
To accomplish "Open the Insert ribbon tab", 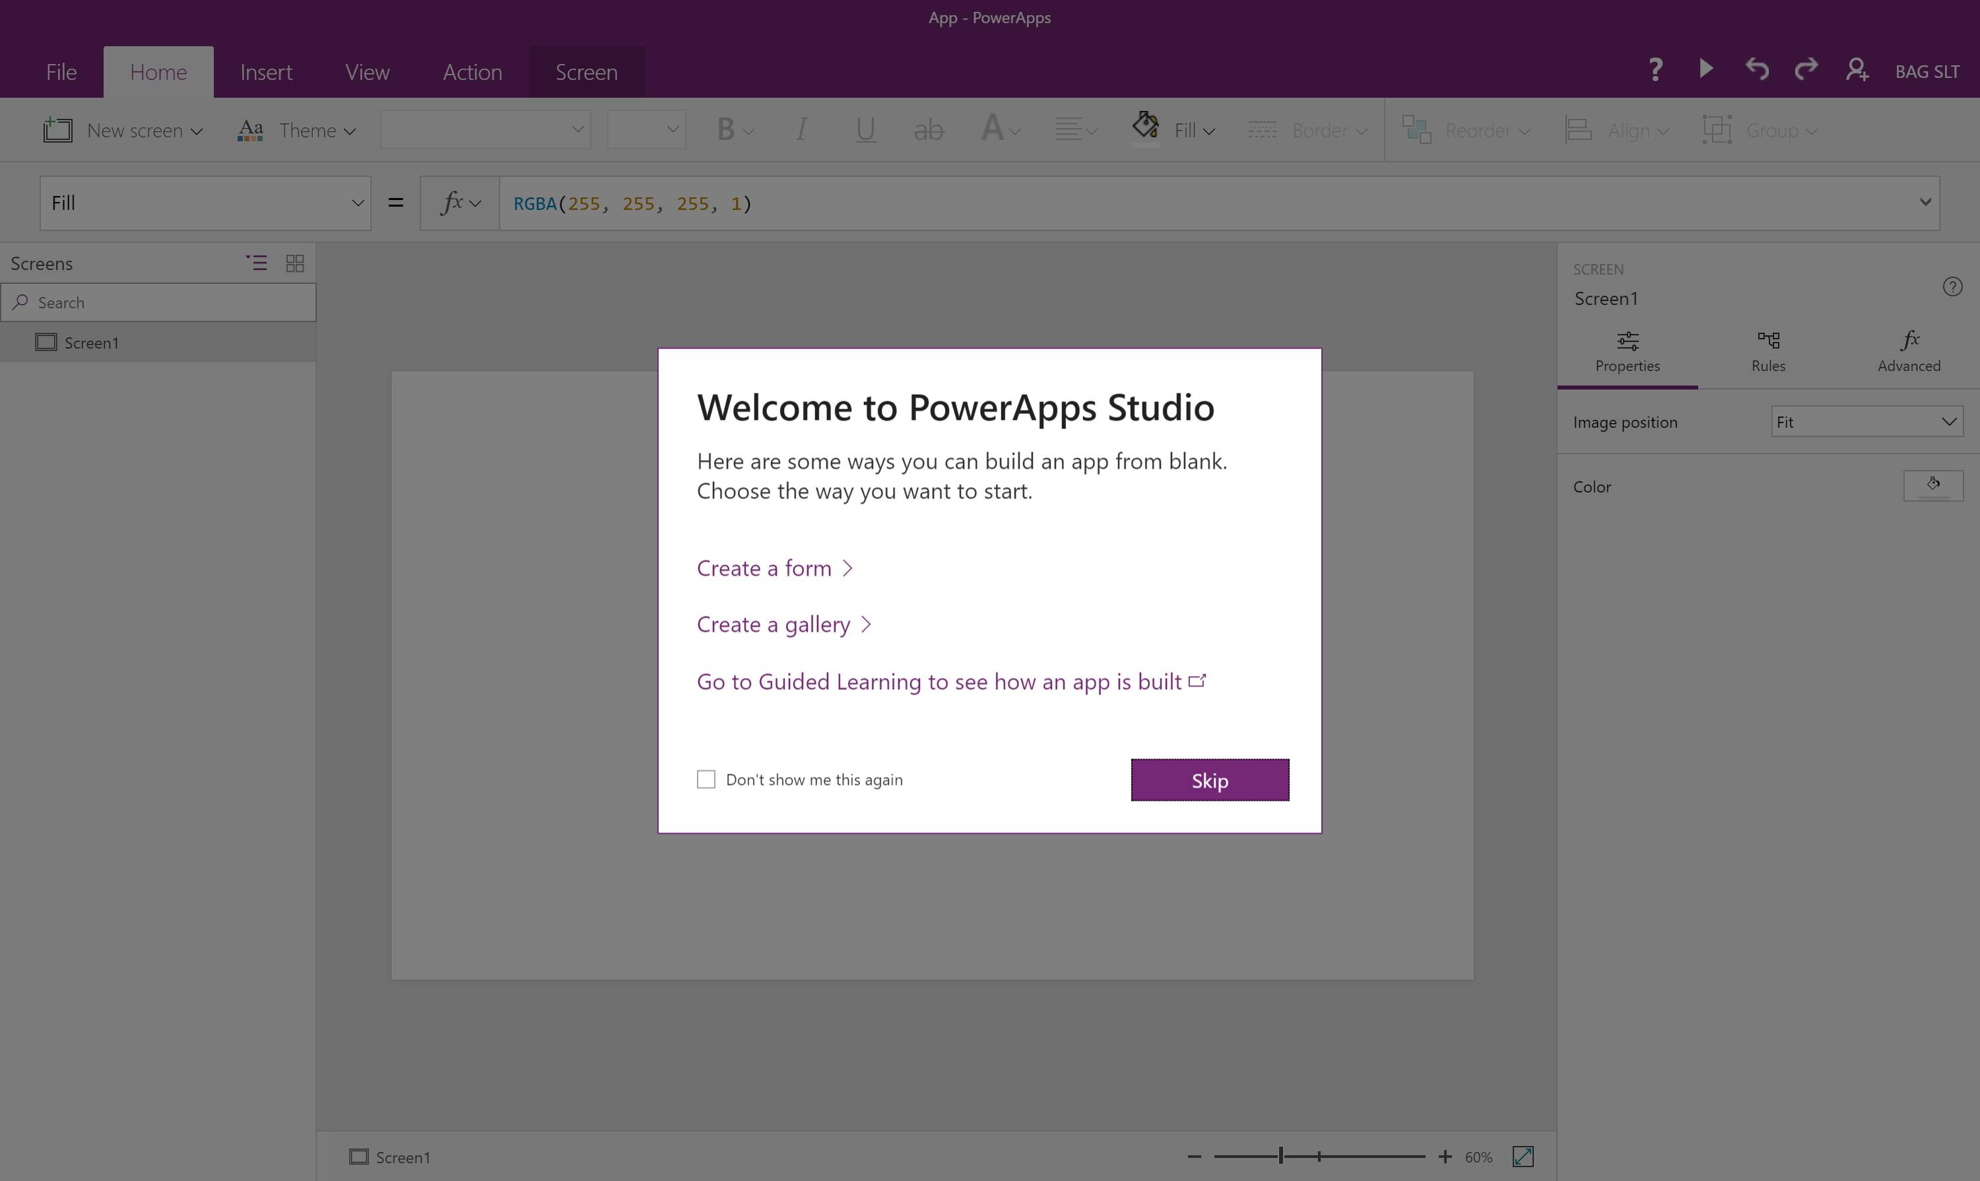I will pos(266,73).
